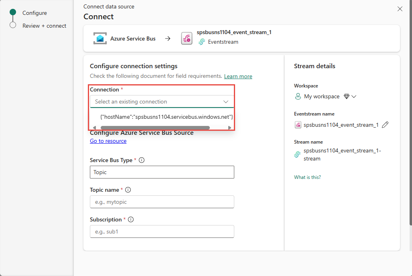Click the Service Bus Type info icon
The image size is (412, 276).
pos(142,160)
